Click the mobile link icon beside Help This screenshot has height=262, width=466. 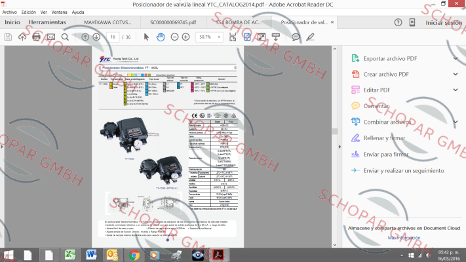click(x=412, y=22)
